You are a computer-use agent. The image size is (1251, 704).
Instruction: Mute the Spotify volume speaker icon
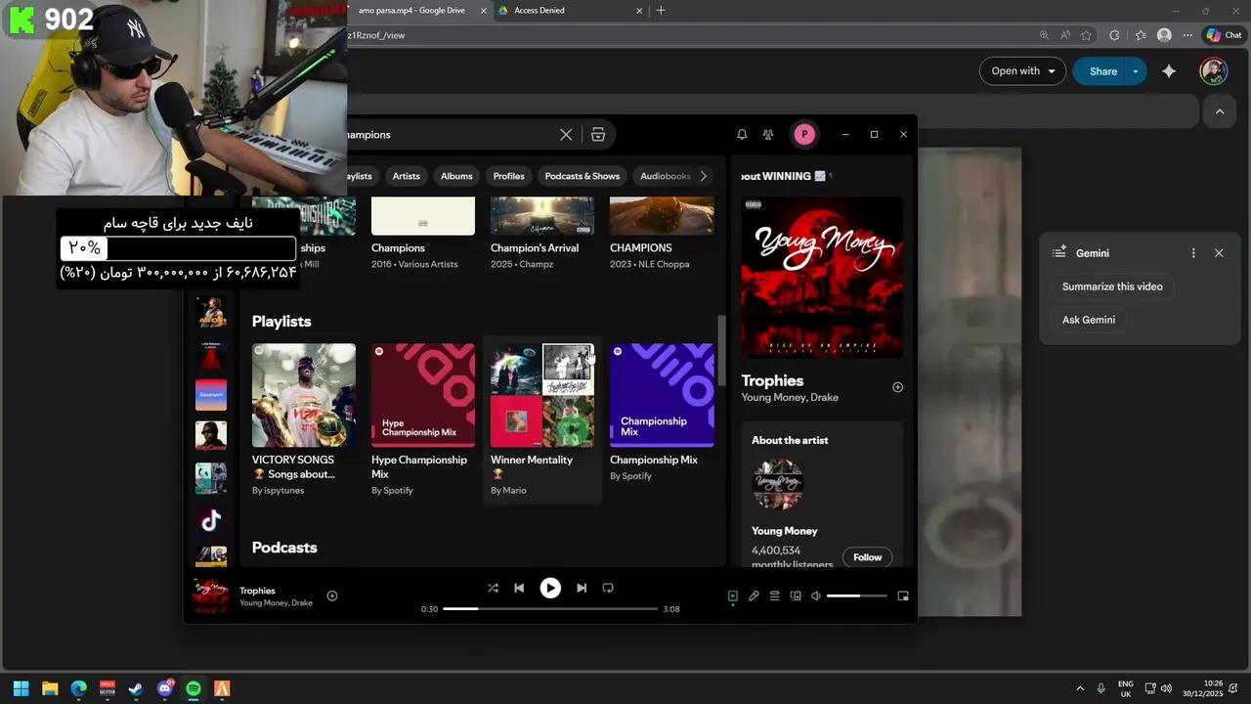pos(816,595)
